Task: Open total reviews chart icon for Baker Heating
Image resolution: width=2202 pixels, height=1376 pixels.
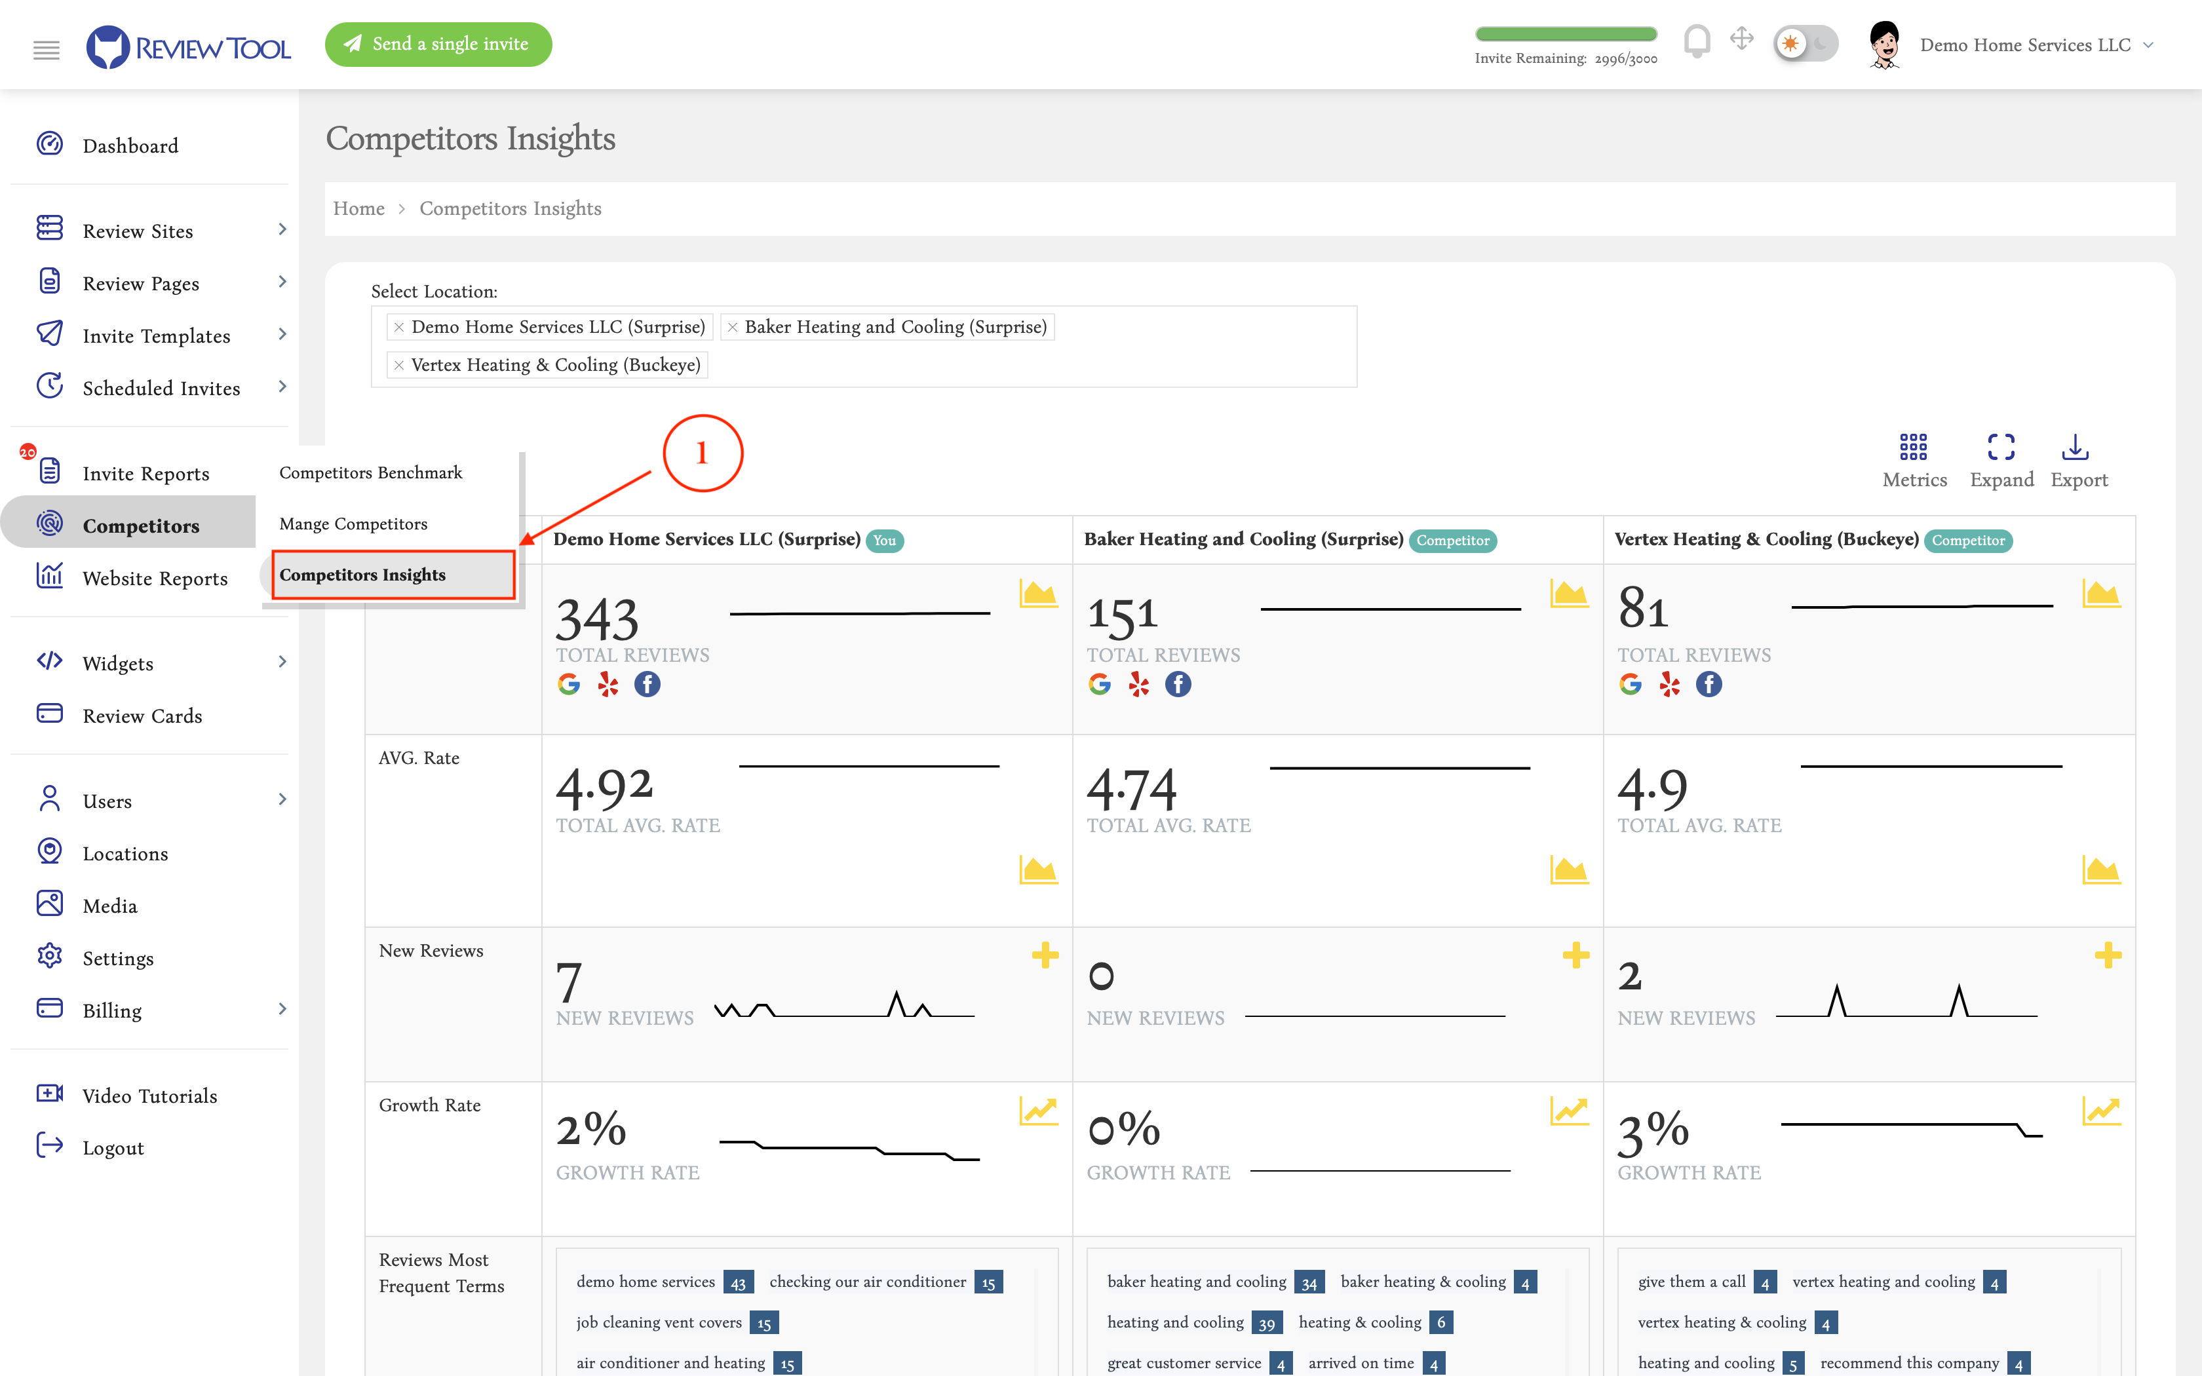Action: click(x=1569, y=594)
